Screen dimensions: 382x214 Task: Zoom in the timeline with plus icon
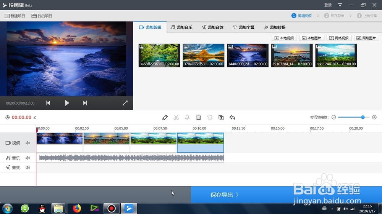pos(374,117)
